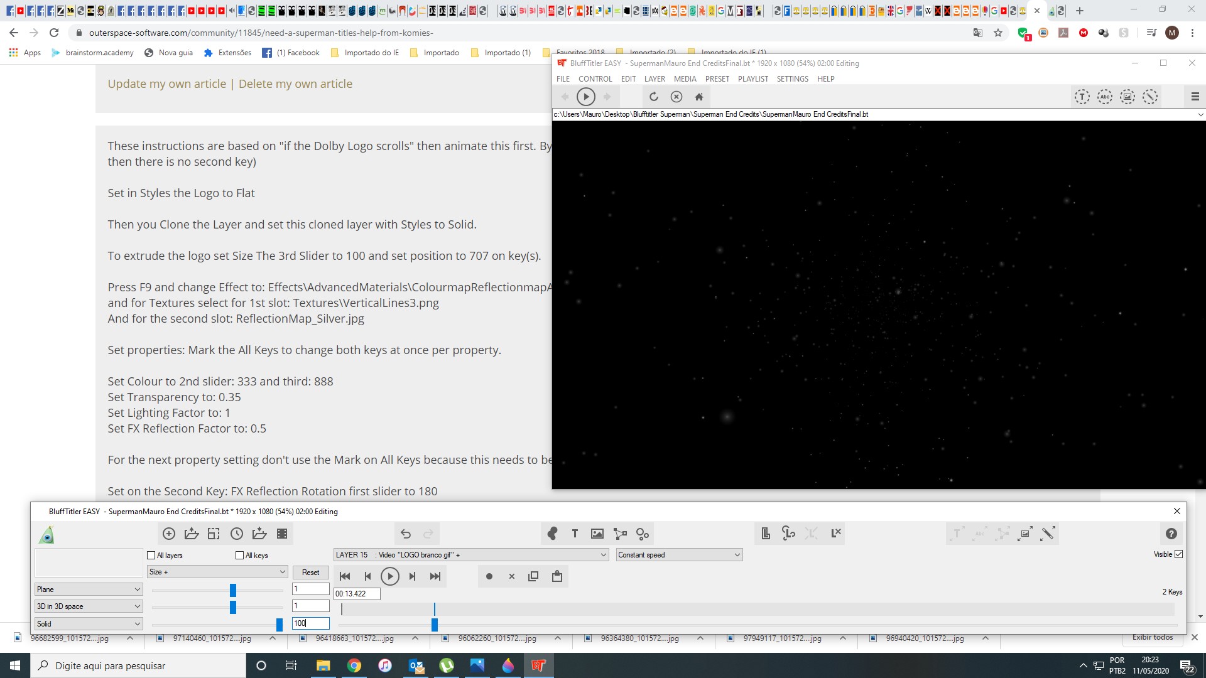
Task: Expand the file path dropdown in render window
Action: pos(1200,115)
